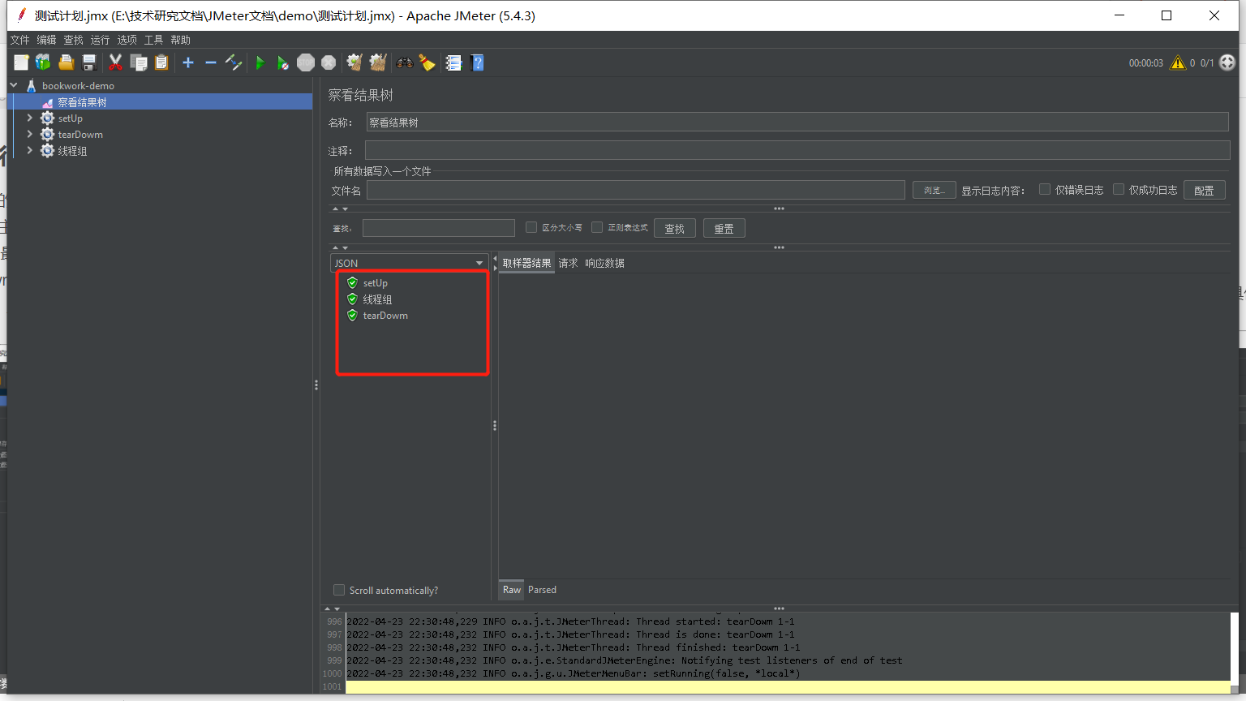The width and height of the screenshot is (1246, 701).
Task: Paste from the clipboard icon
Action: click(161, 62)
